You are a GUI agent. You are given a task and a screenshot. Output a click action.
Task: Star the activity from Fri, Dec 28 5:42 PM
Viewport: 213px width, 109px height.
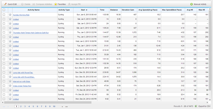[10, 90]
